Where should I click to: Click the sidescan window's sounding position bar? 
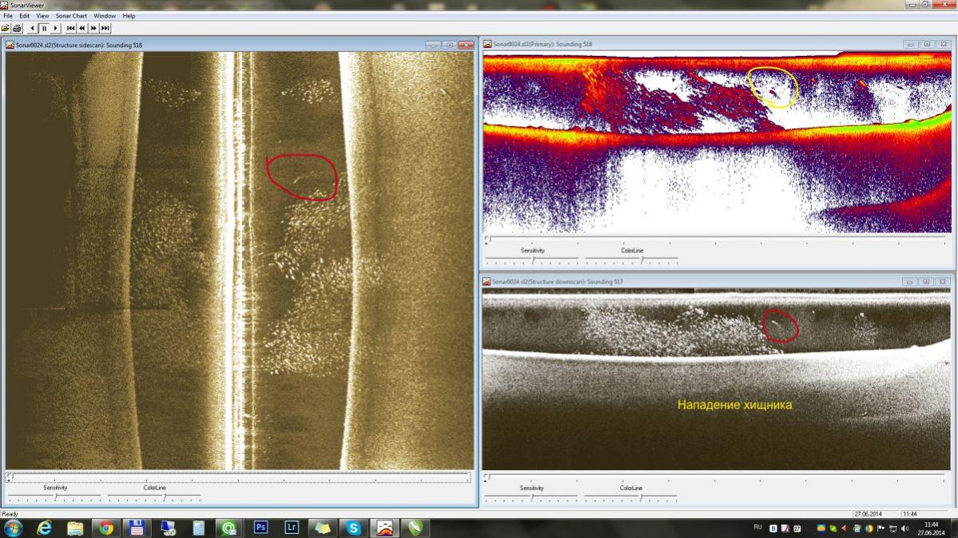point(239,477)
